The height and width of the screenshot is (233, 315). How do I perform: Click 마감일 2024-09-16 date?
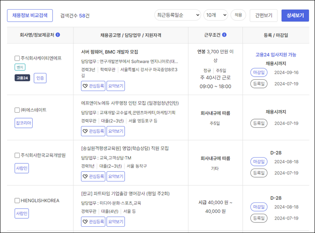286,72
